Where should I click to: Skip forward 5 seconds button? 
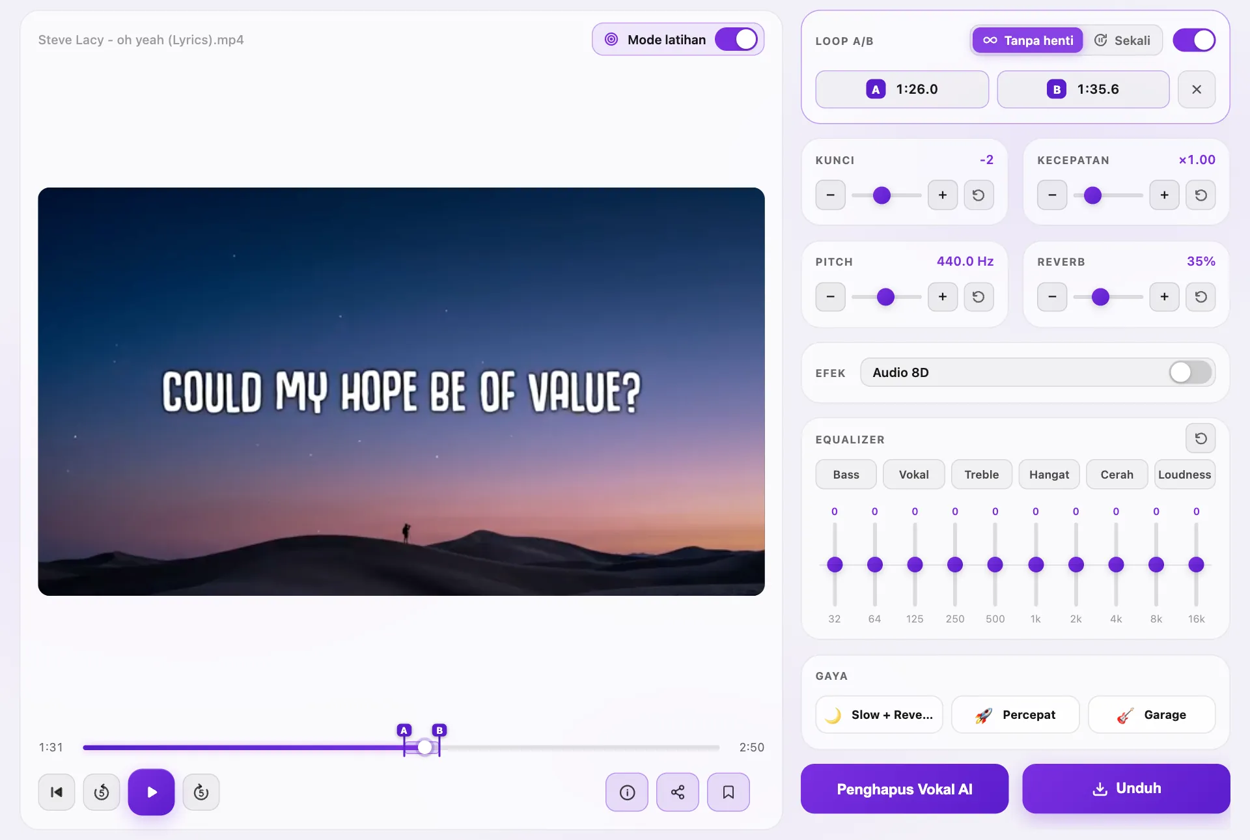tap(201, 792)
